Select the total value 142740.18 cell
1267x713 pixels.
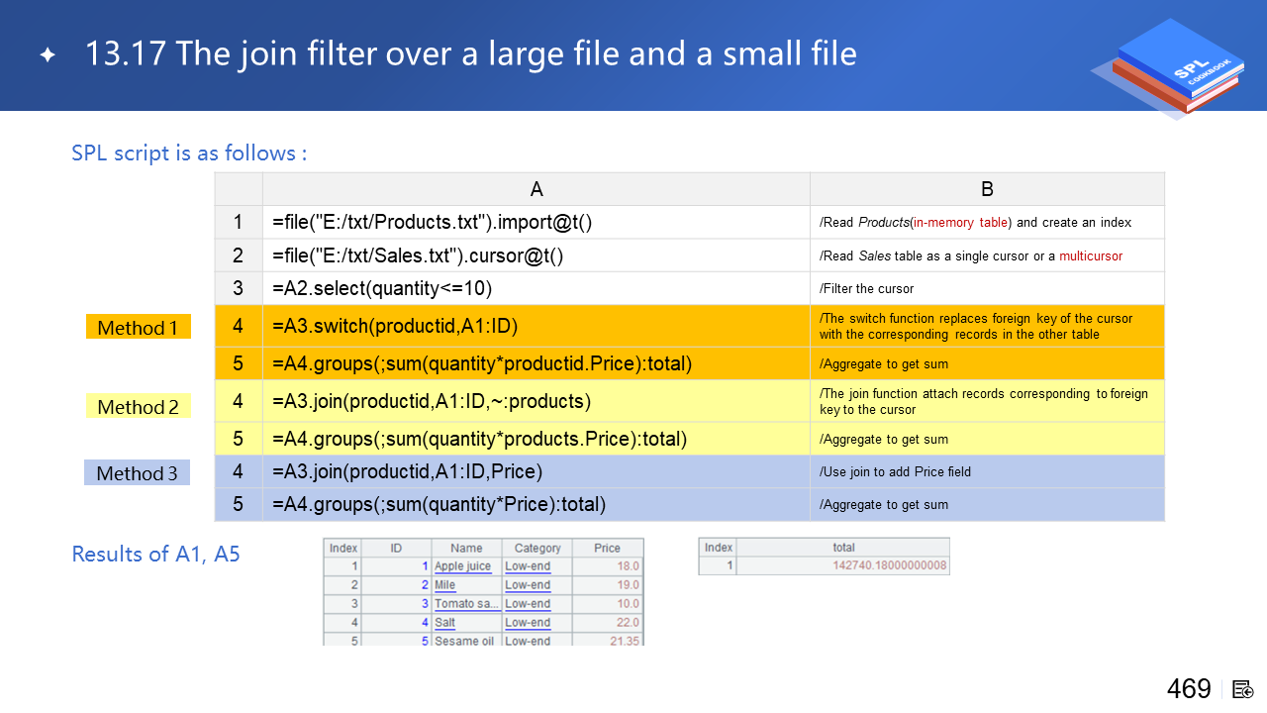888,565
